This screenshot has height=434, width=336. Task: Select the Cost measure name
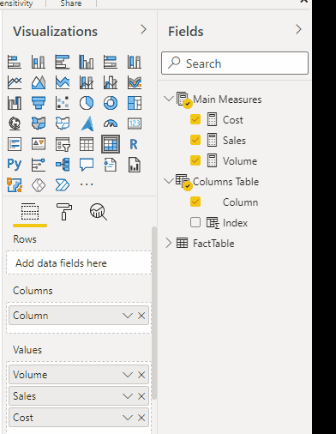(233, 120)
